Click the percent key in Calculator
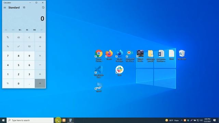 click(8, 37)
